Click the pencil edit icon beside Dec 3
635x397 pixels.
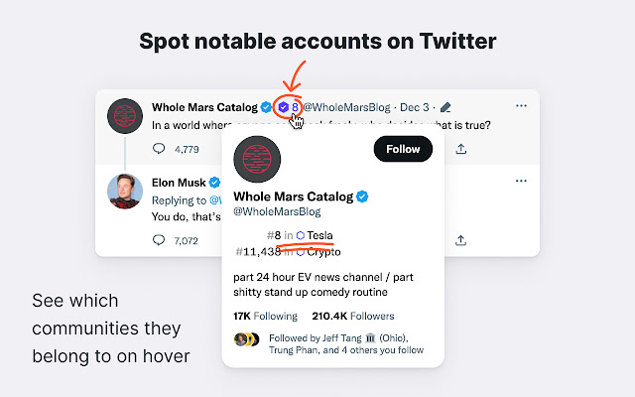tap(445, 107)
